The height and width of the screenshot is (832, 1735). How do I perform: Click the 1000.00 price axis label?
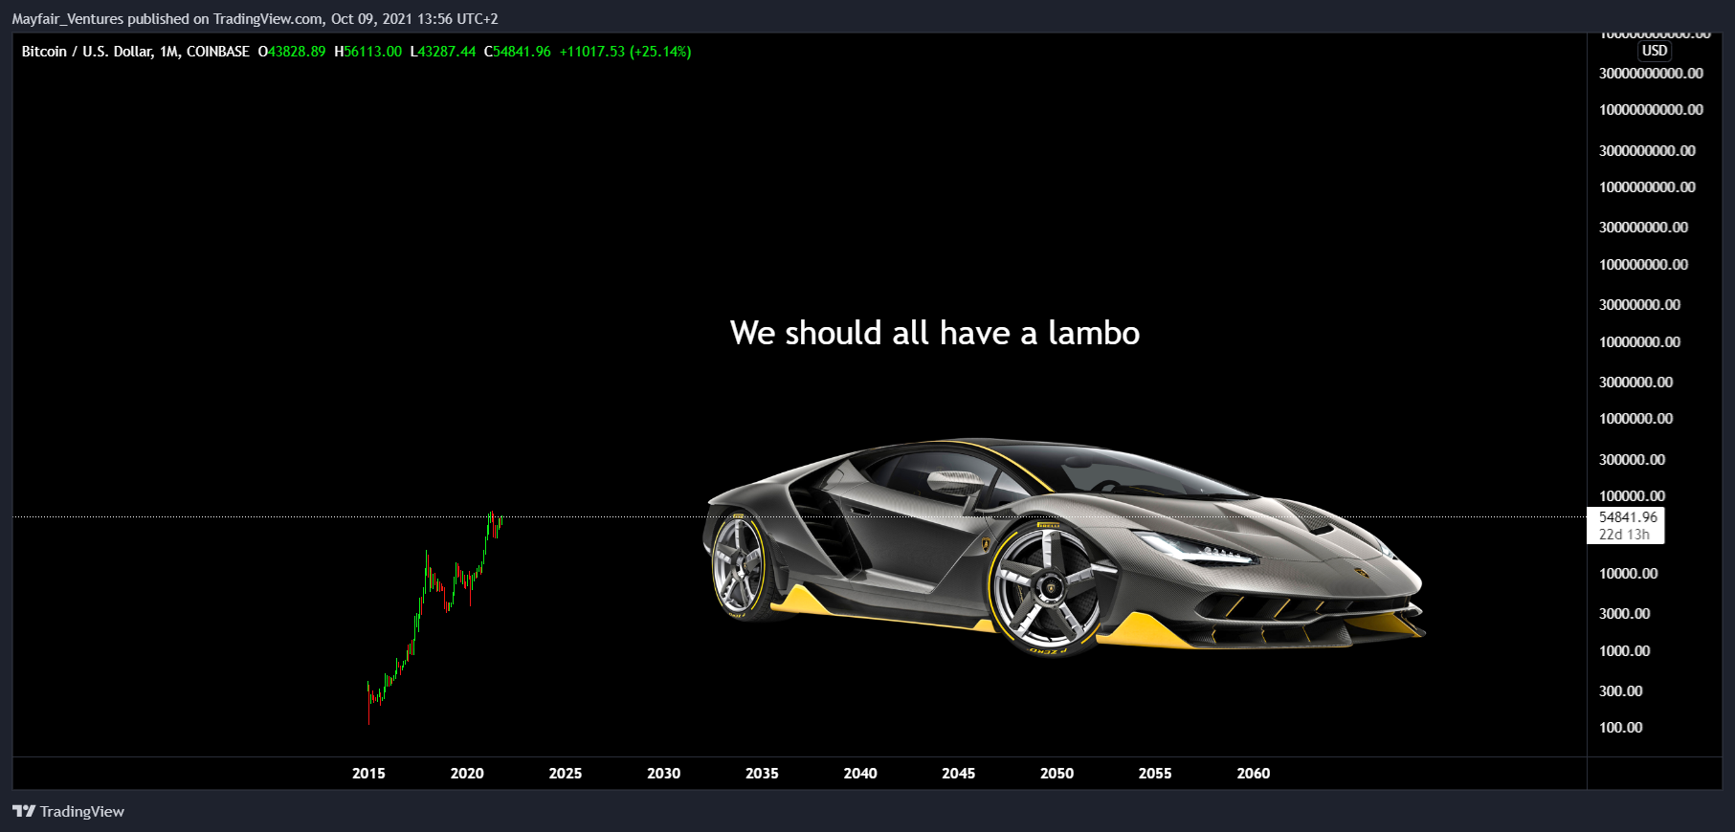(x=1624, y=651)
